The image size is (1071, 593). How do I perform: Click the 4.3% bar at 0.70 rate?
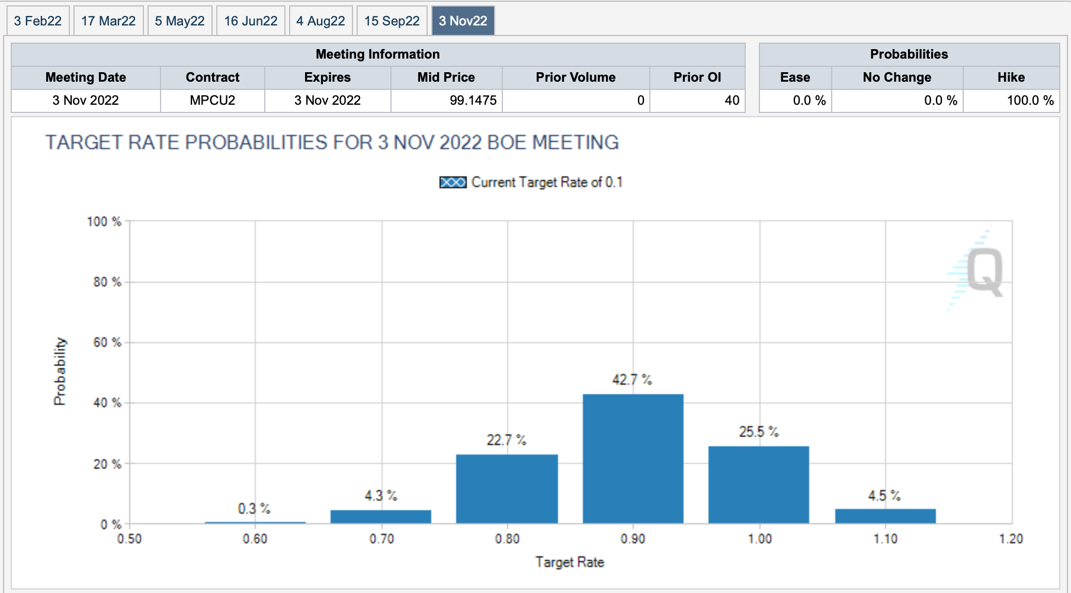380,517
